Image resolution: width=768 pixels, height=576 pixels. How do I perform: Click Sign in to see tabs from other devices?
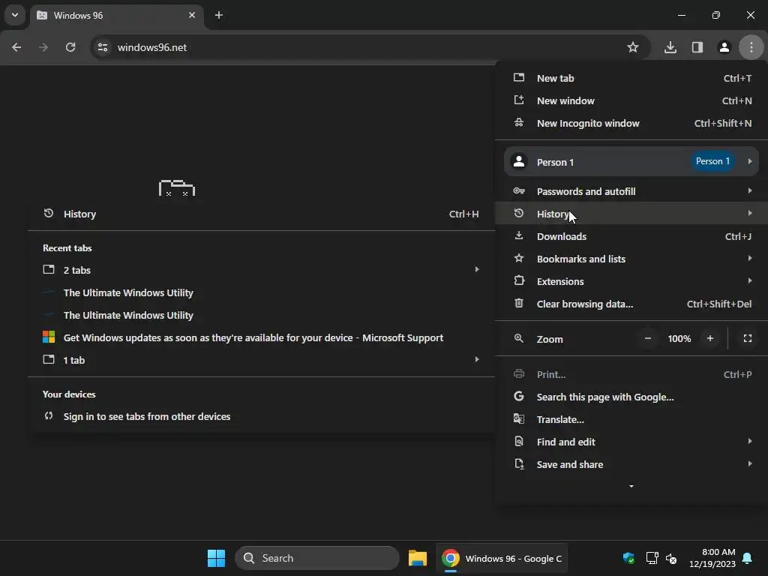pyautogui.click(x=261, y=417)
